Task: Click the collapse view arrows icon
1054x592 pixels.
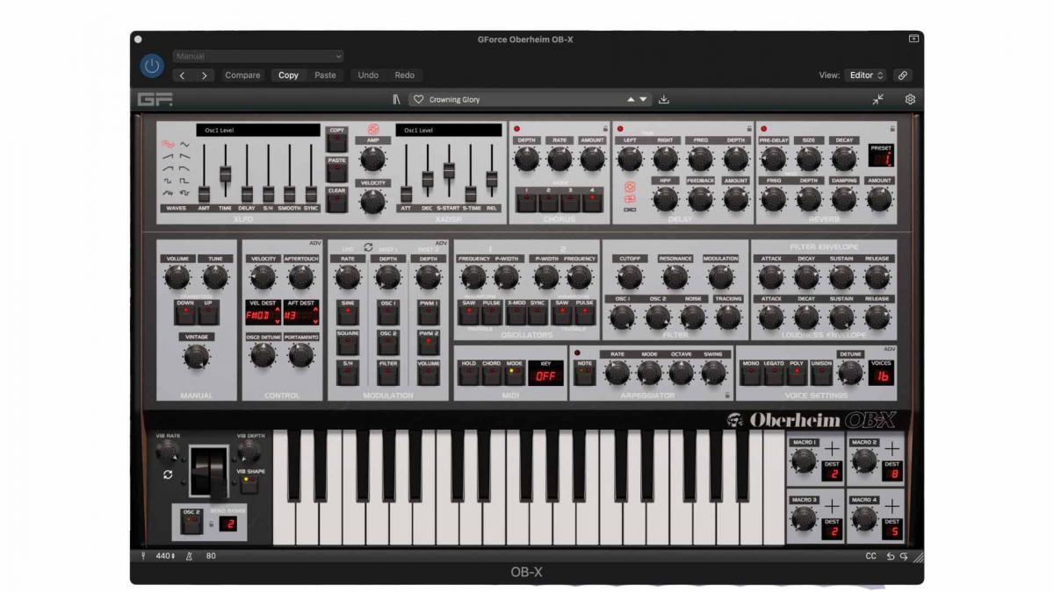Action: point(877,99)
